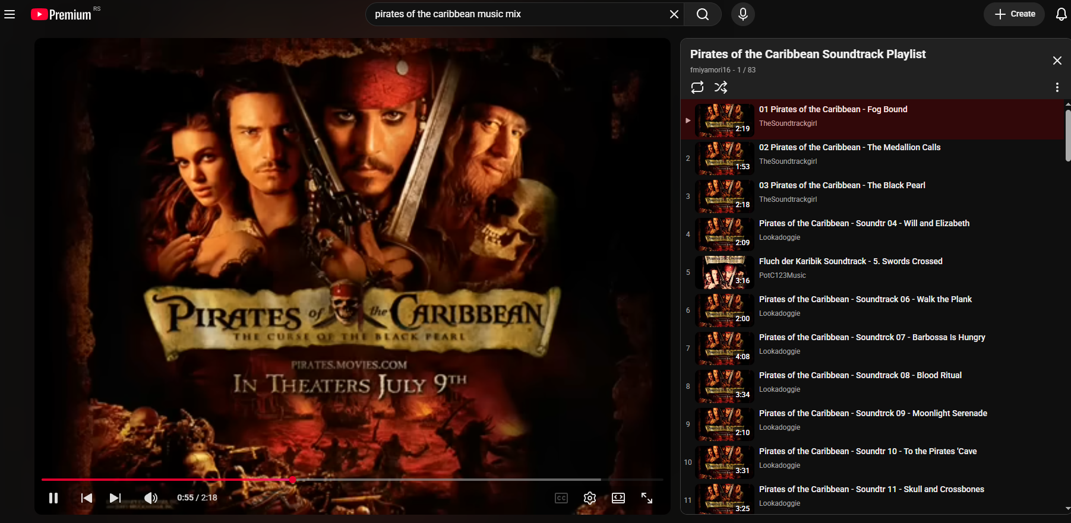Open the playlist title link

coord(808,54)
